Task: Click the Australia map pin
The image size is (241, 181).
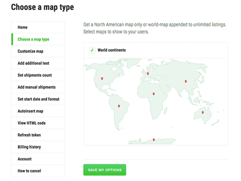Action: tap(203, 112)
